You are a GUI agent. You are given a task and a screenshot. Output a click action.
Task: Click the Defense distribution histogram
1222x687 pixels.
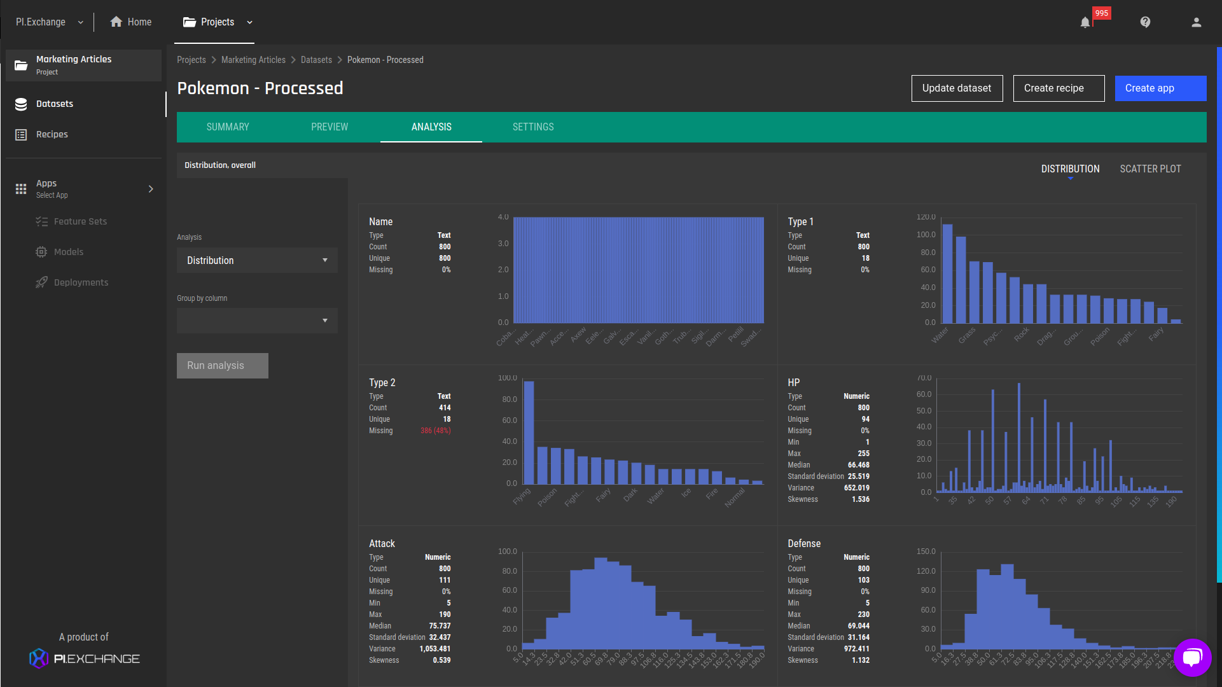(1061, 600)
